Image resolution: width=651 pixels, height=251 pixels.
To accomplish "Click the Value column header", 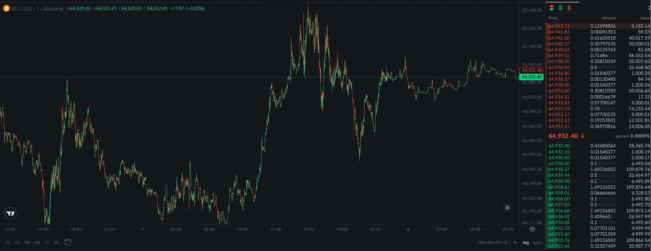I will (645, 18).
